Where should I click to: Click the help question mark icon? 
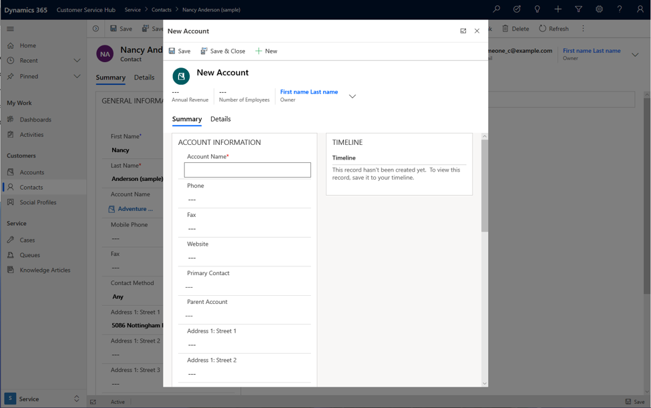click(620, 9)
